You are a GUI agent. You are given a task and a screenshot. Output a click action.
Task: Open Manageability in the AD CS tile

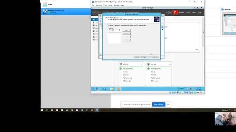point(128,69)
